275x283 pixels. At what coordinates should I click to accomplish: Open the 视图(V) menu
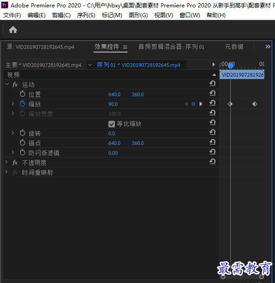coord(163,15)
